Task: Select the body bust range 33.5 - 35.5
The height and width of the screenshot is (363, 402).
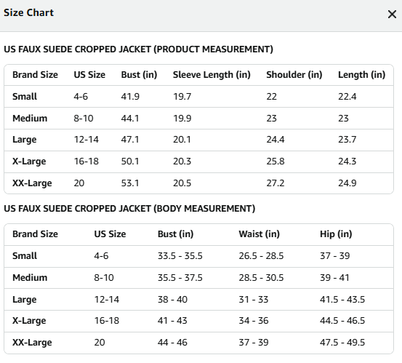Action: 180,256
